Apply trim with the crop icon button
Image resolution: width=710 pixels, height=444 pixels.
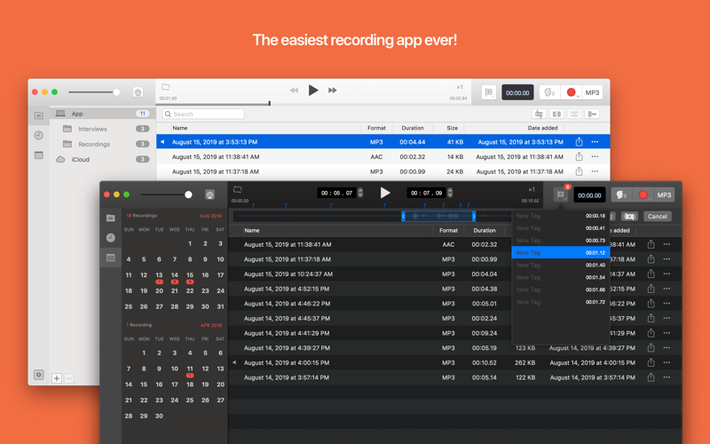click(x=629, y=217)
